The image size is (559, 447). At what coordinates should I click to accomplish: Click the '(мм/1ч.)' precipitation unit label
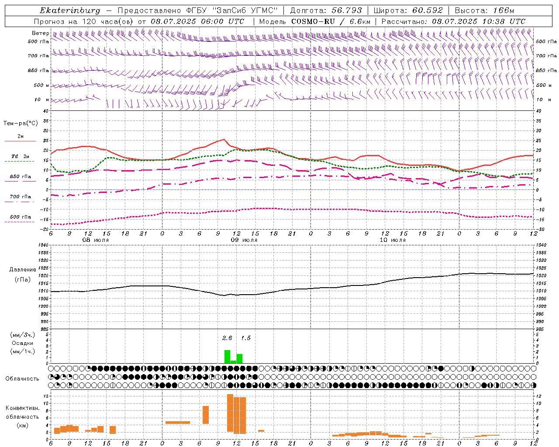point(22,351)
